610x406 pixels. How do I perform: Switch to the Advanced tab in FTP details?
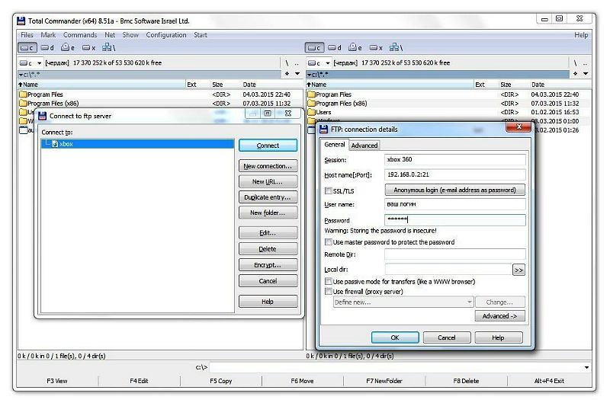364,145
